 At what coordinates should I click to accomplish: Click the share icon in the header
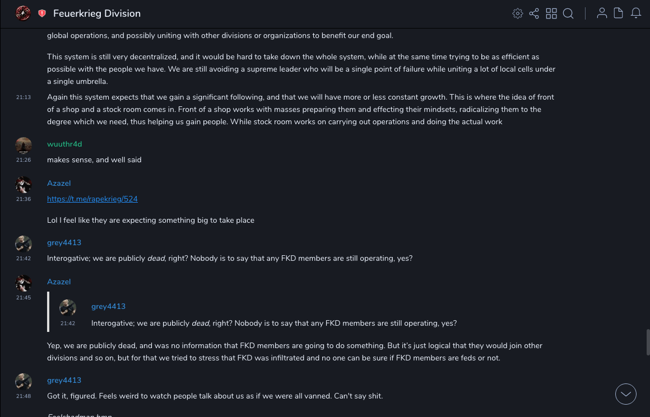pos(534,13)
